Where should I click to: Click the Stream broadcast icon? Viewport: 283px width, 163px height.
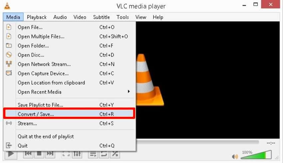pyautogui.click(x=9, y=123)
